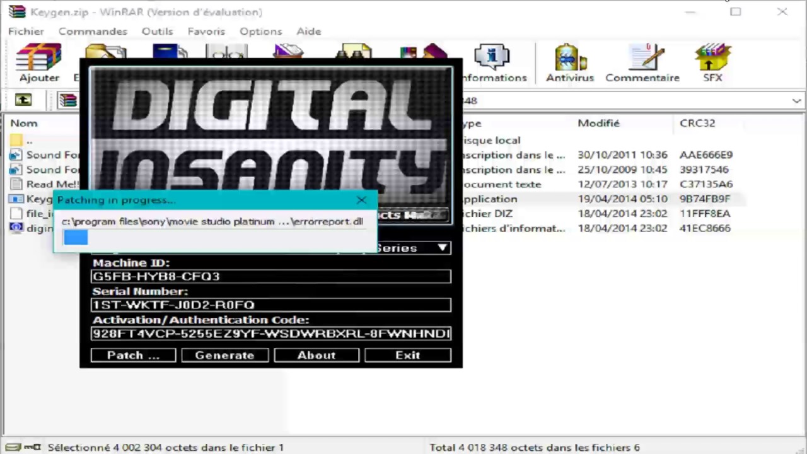The height and width of the screenshot is (454, 807).
Task: Click the CRC32 value 39317546
Action: (704, 169)
